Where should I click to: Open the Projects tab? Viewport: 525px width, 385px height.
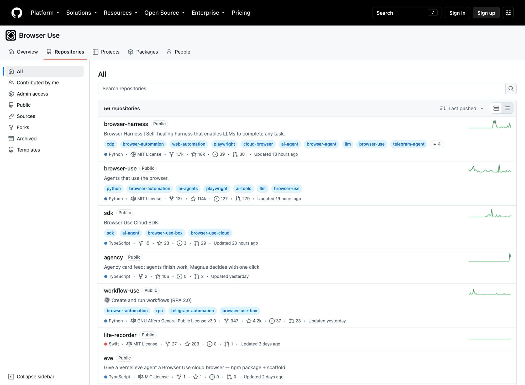[106, 52]
